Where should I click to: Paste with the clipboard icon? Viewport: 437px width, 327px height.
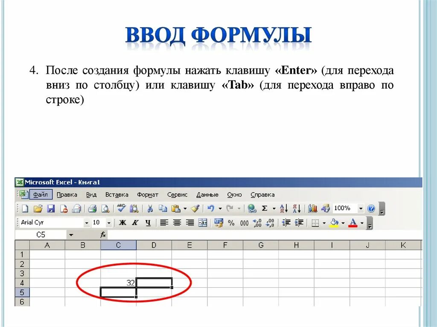tap(176, 208)
